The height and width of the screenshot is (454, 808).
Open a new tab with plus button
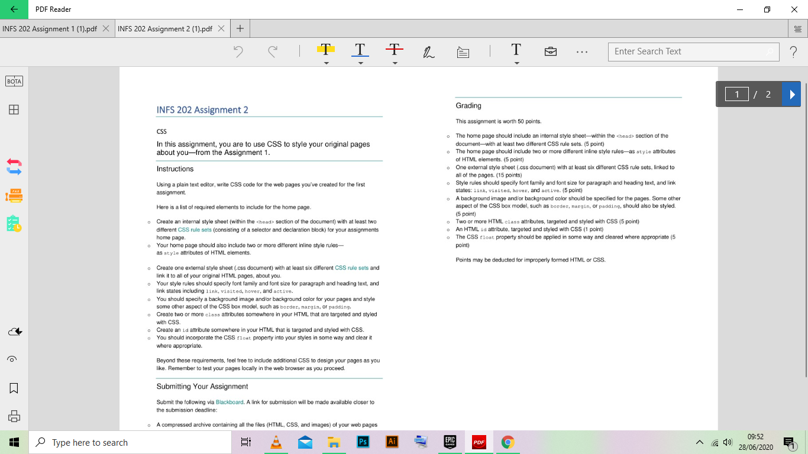click(240, 28)
